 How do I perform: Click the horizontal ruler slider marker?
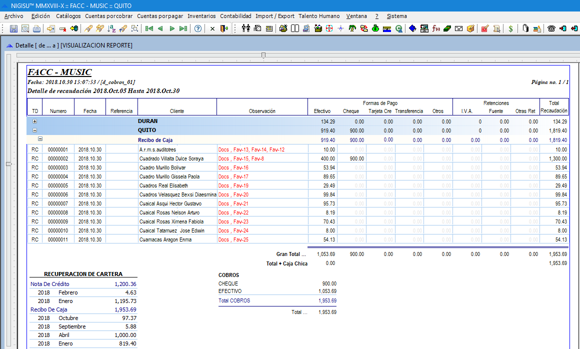click(263, 55)
